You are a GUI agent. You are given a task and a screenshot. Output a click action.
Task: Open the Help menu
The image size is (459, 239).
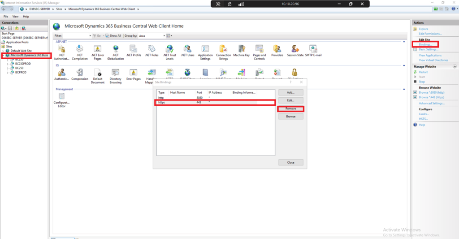(26, 17)
